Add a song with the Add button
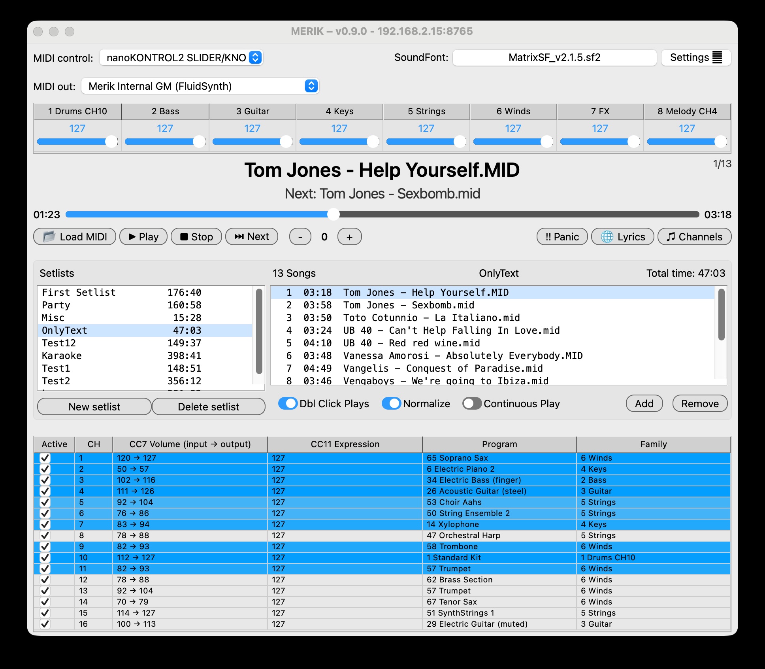Viewport: 765px width, 669px height. coord(644,403)
